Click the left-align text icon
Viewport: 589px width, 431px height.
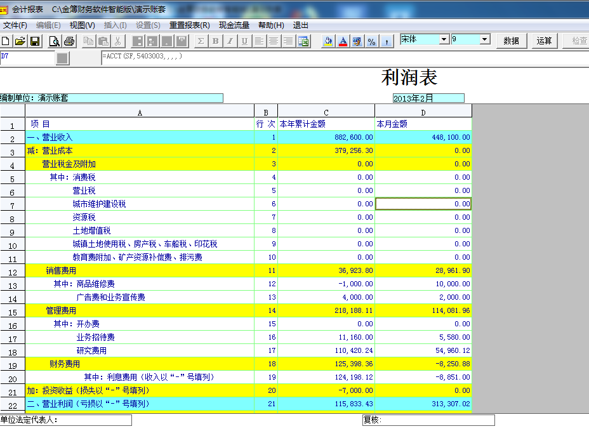click(259, 41)
